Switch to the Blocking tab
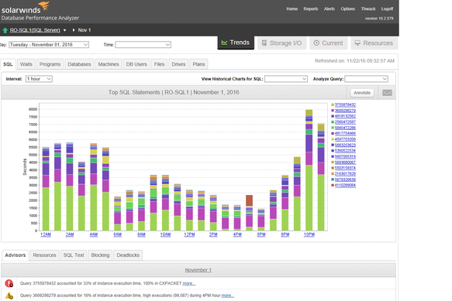This screenshot has height=301, width=452. (100, 255)
